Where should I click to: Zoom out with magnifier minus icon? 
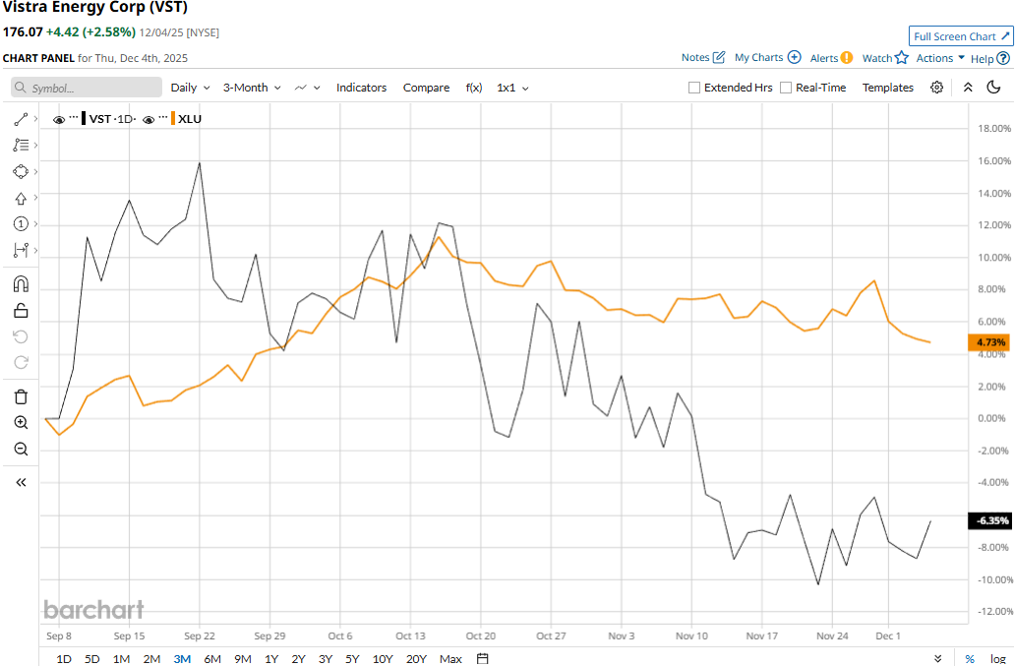click(x=21, y=450)
